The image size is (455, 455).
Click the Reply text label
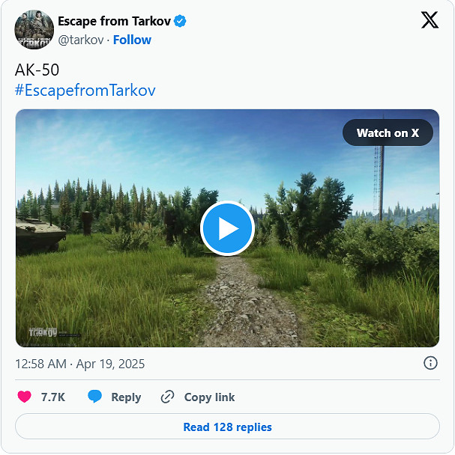pyautogui.click(x=126, y=397)
